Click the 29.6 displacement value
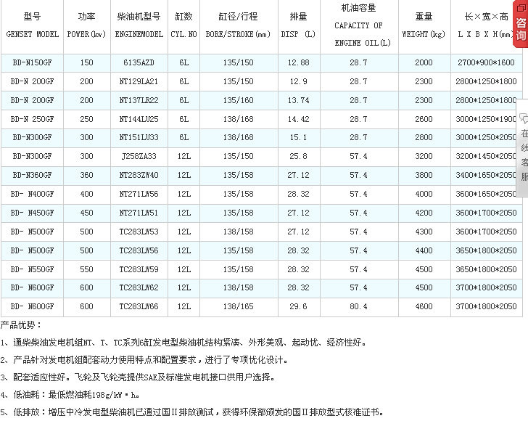 298,307
